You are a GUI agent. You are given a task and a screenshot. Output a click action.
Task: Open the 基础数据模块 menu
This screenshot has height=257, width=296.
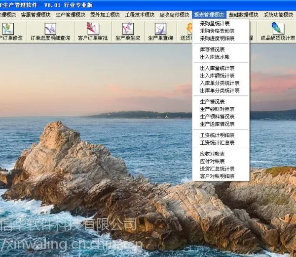244,15
